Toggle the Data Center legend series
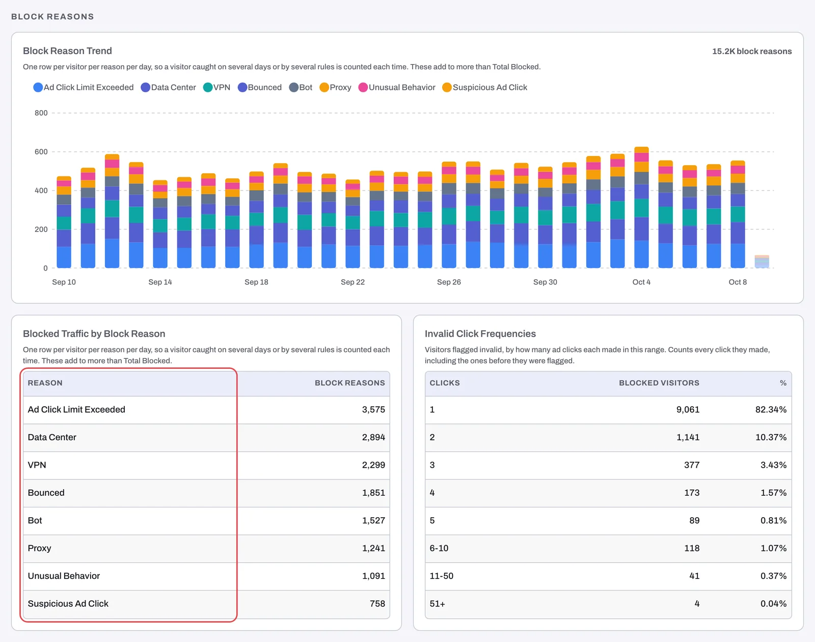 [168, 87]
